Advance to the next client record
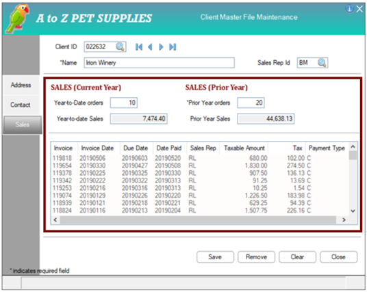Image resolution: width=367 pixels, height=292 pixels. (x=161, y=47)
